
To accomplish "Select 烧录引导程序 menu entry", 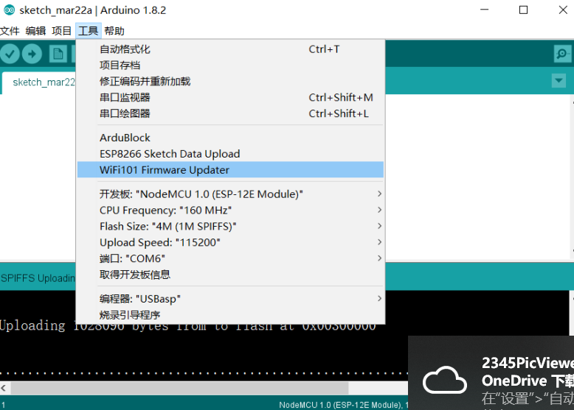I will [x=231, y=315].
